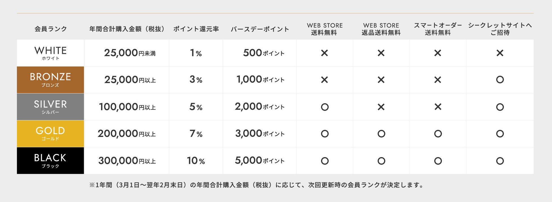Click the X mark for BRONZE free return shipping
552x202 pixels.
[x=381, y=80]
